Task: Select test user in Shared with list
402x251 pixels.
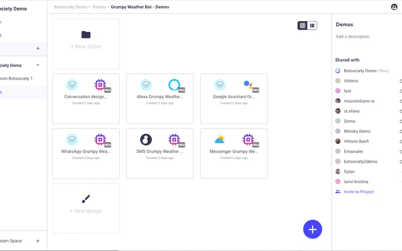Action: point(347,91)
